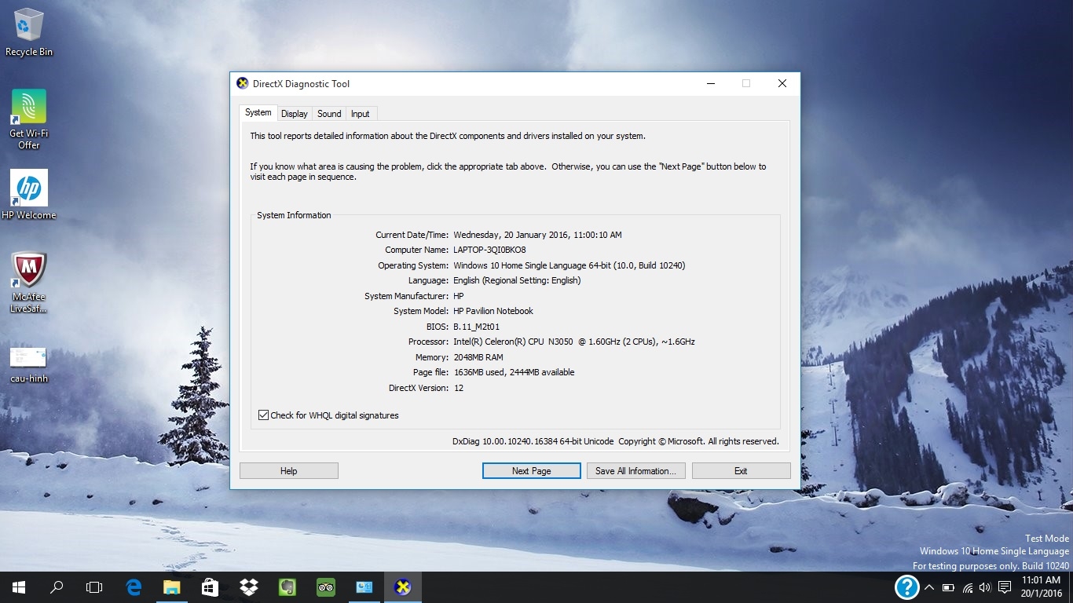Click the Windows Start button

pyautogui.click(x=19, y=587)
